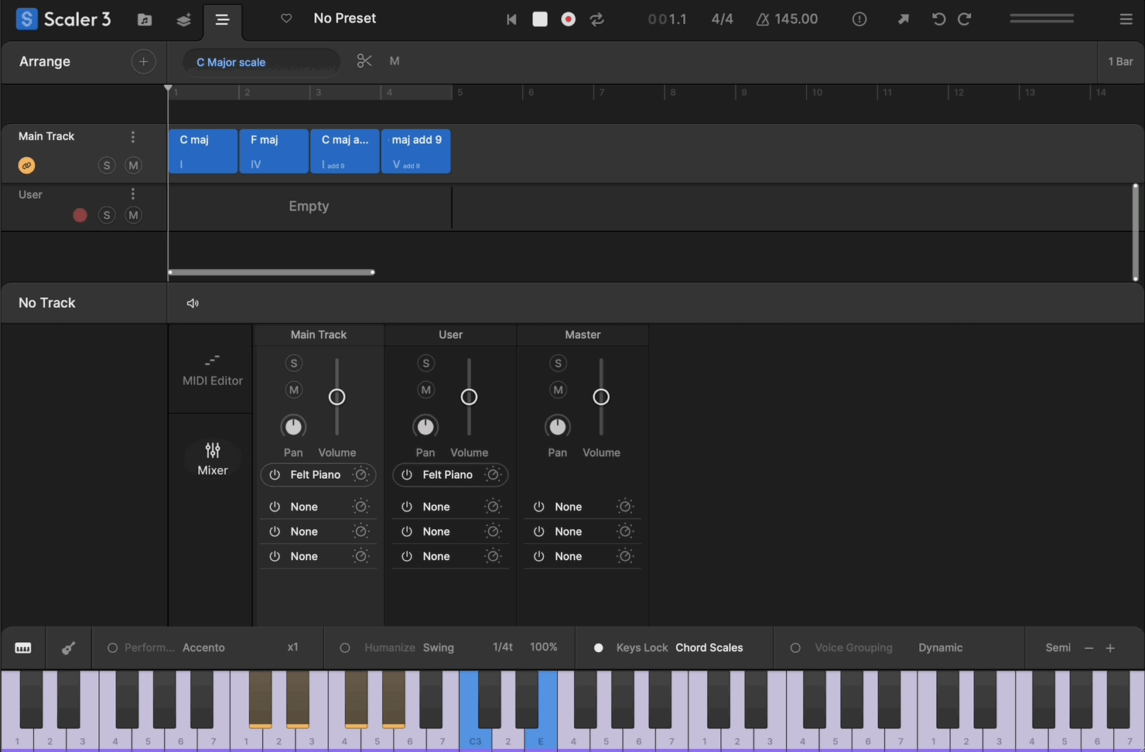Open the Chord Scales dropdown
The width and height of the screenshot is (1145, 752).
tap(709, 648)
